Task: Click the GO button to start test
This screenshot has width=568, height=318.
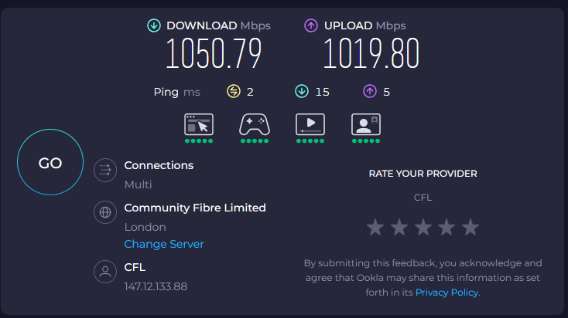Action: coord(50,163)
